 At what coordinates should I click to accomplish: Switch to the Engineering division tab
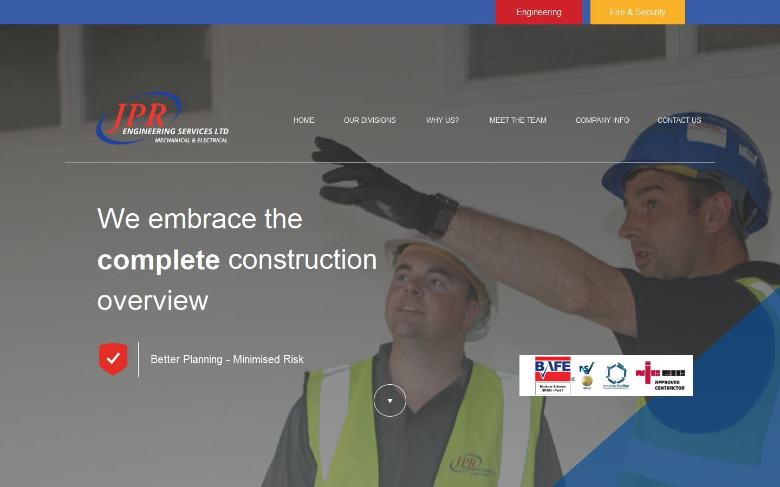pos(539,12)
